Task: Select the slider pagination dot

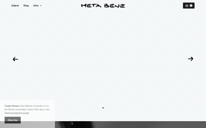Action: click(x=103, y=108)
